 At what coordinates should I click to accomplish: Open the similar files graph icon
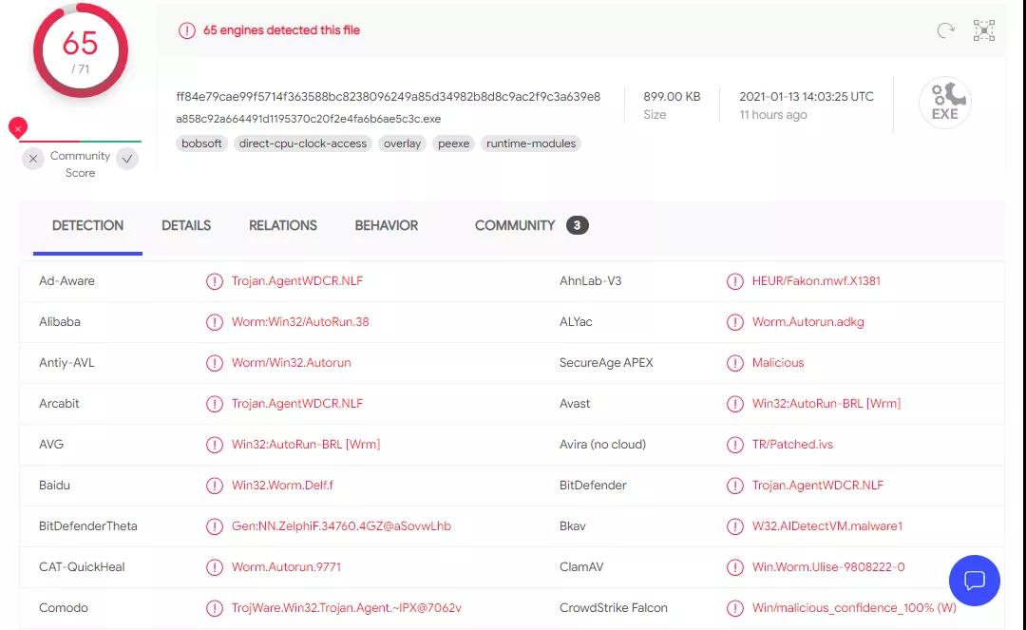[x=984, y=30]
